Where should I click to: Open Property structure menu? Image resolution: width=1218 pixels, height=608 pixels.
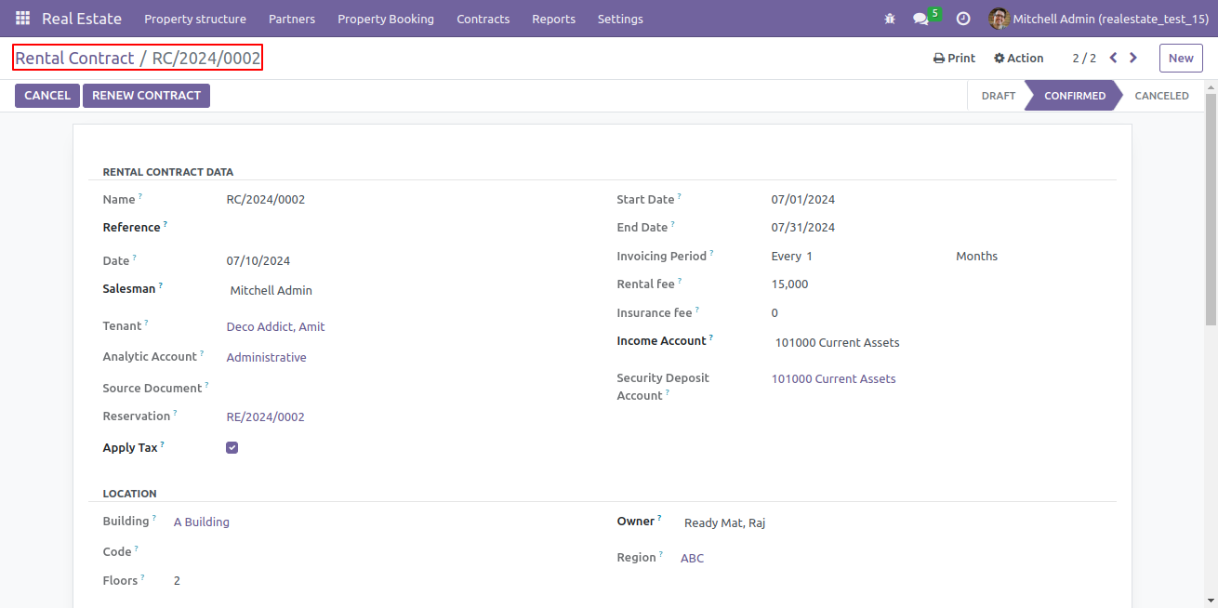pyautogui.click(x=195, y=19)
